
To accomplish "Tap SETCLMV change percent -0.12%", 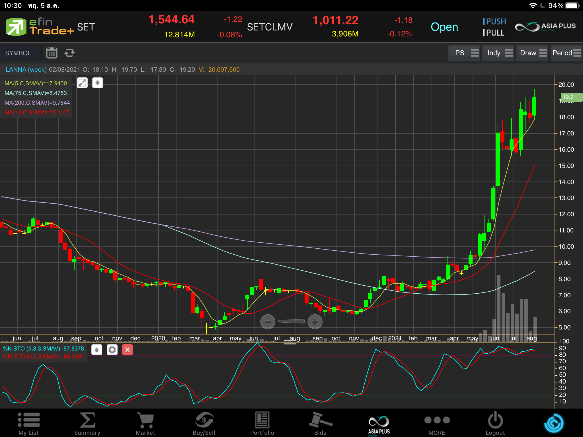I will 400,34.
